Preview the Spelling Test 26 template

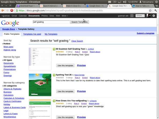coord(82,91)
